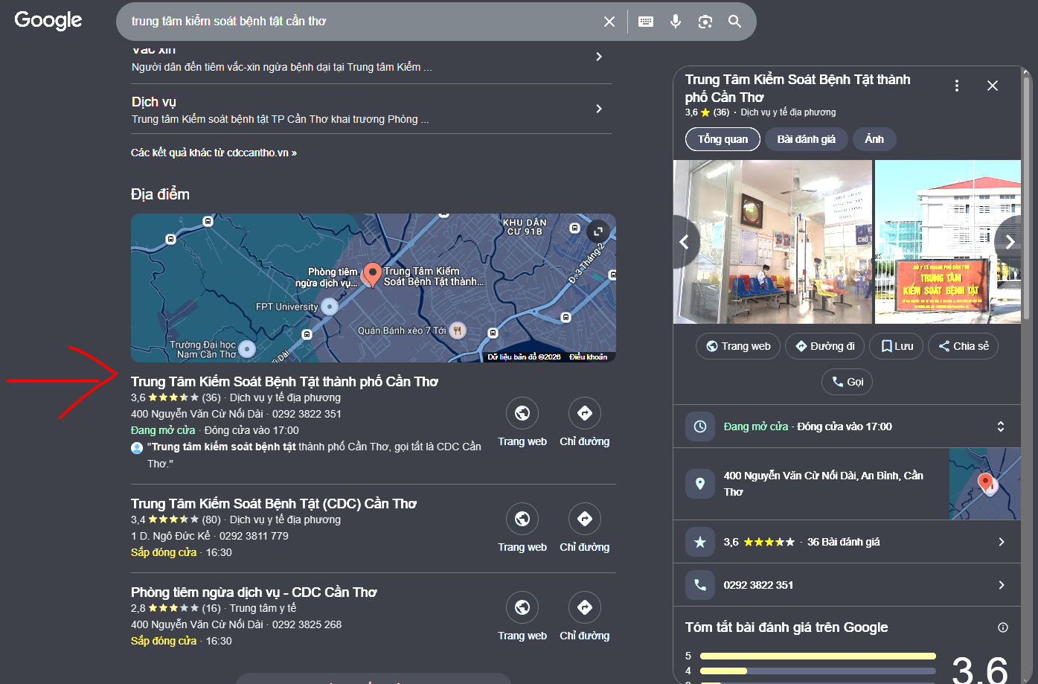Open info about Google review summary
The width and height of the screenshot is (1038, 684).
1003,627
